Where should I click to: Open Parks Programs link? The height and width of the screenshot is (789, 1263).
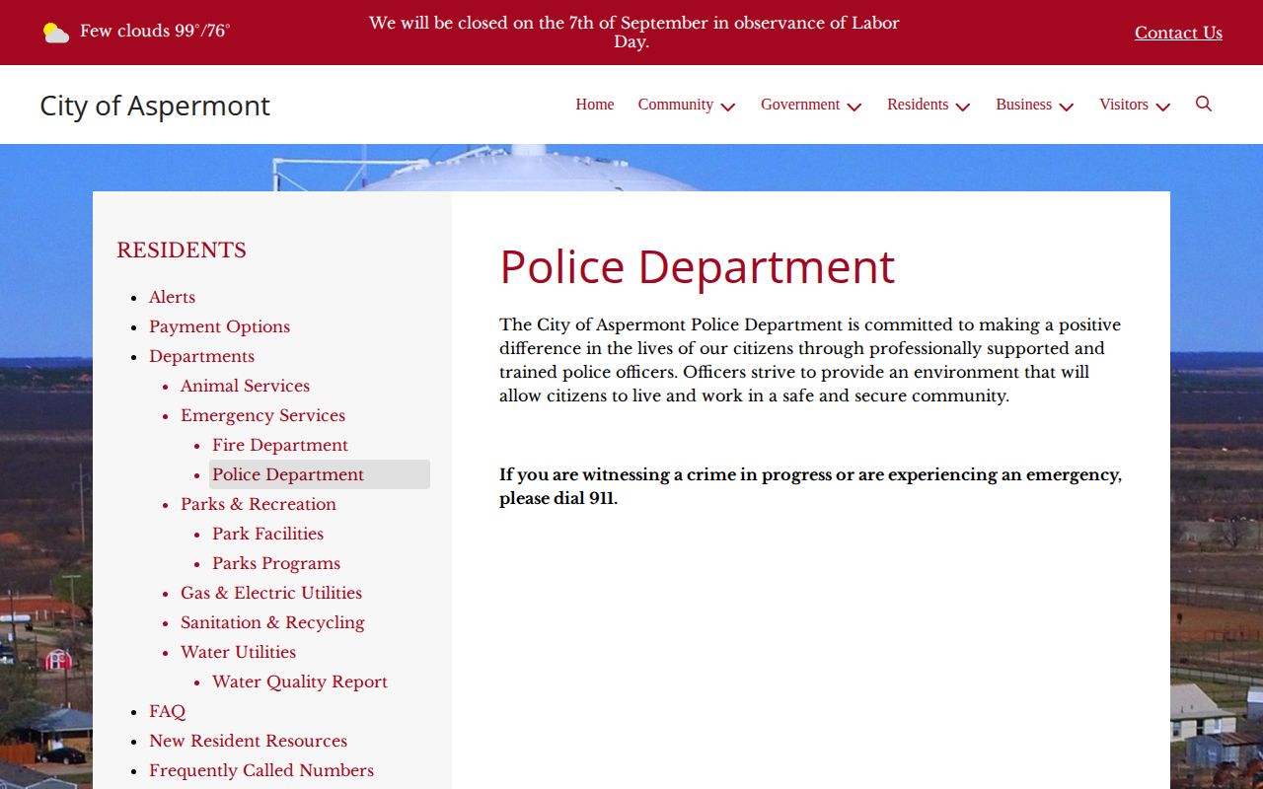pos(276,563)
